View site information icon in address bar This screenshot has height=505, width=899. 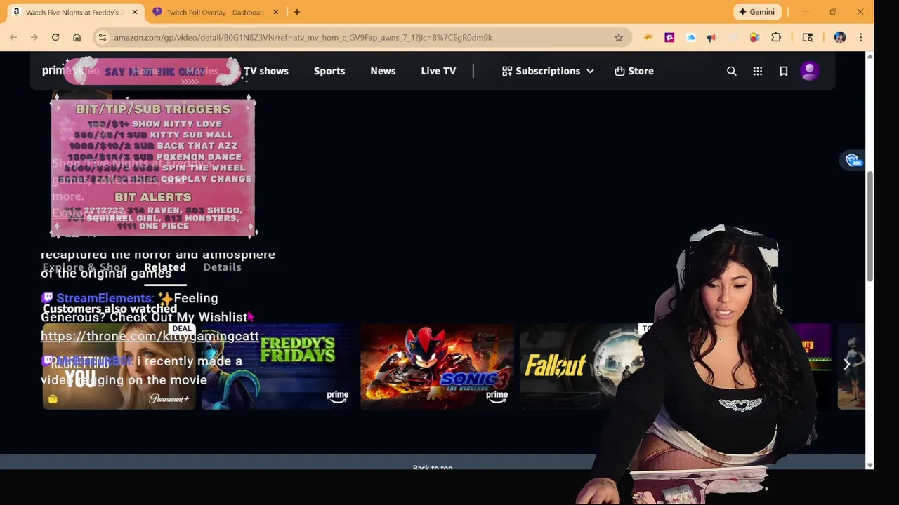[x=102, y=37]
